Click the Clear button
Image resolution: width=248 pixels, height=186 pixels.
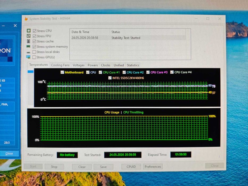click(82, 167)
